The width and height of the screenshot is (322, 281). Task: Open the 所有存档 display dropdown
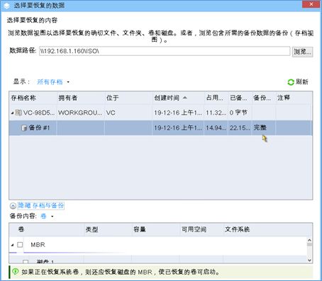click(x=53, y=82)
